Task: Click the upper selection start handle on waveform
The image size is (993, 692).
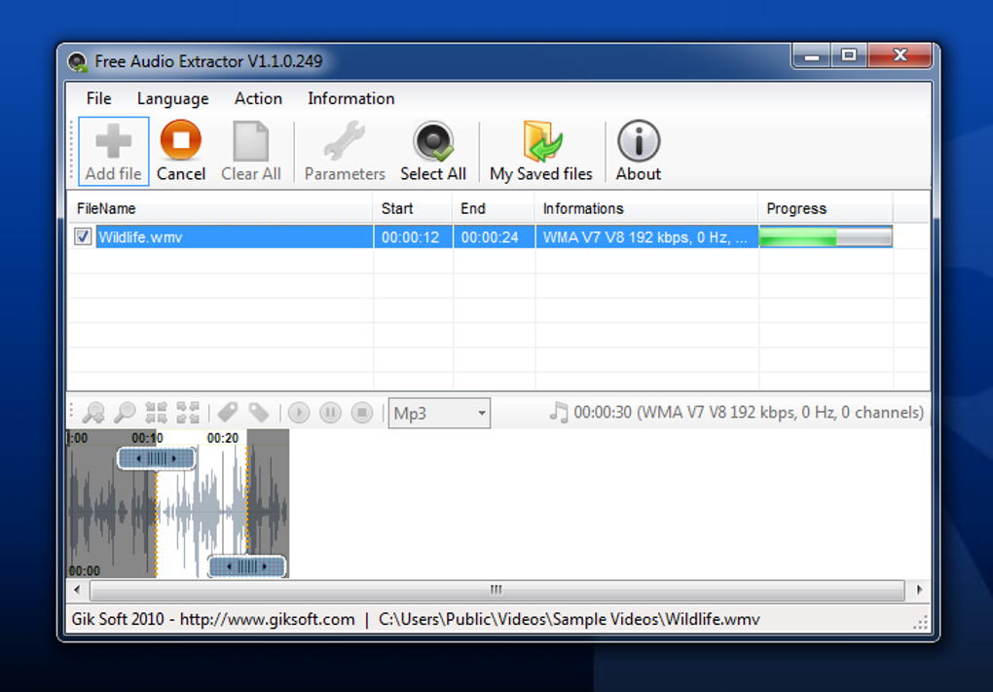Action: click(x=157, y=458)
